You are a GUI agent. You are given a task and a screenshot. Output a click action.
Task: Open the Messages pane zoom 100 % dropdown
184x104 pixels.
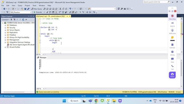click(x=43, y=89)
